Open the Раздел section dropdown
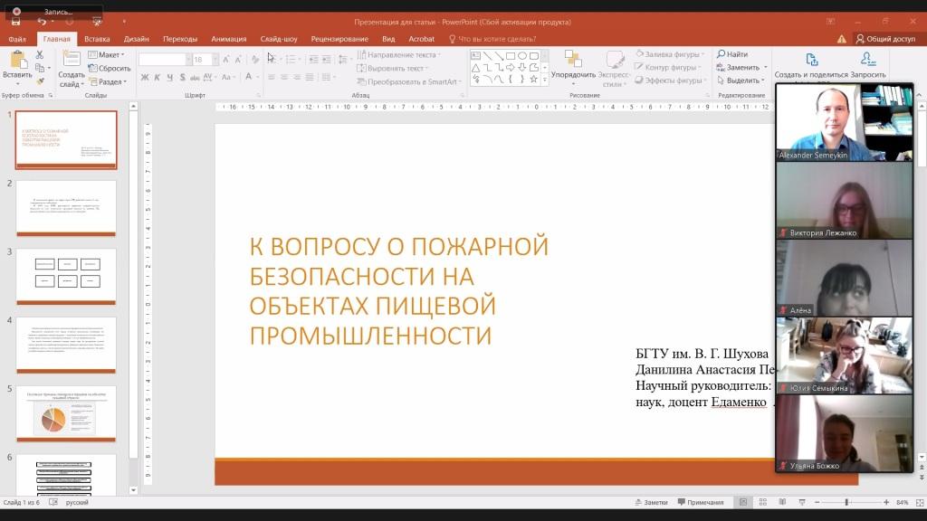 [x=109, y=81]
